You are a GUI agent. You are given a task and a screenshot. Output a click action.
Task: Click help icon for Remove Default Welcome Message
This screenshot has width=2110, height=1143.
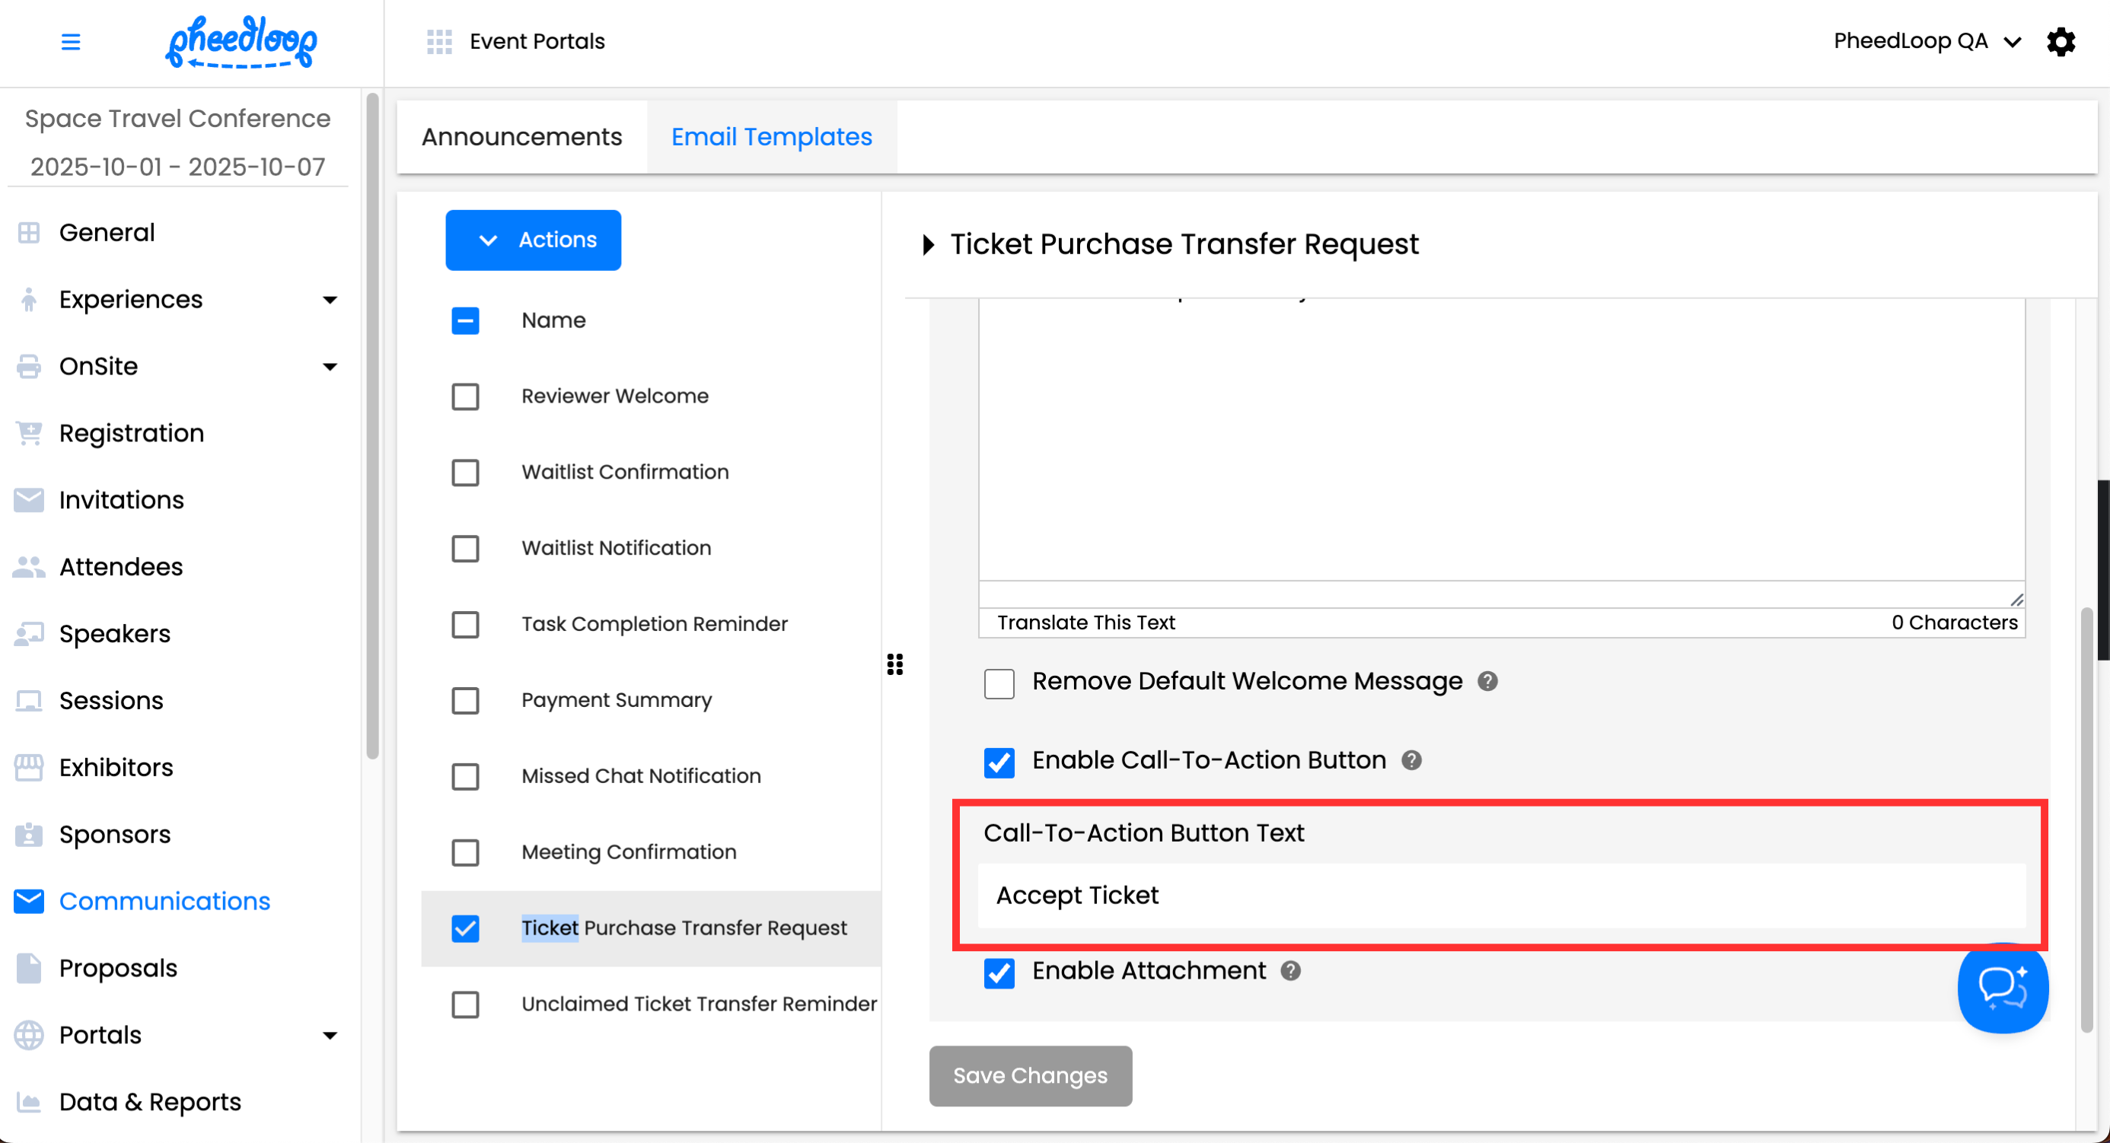click(x=1487, y=681)
